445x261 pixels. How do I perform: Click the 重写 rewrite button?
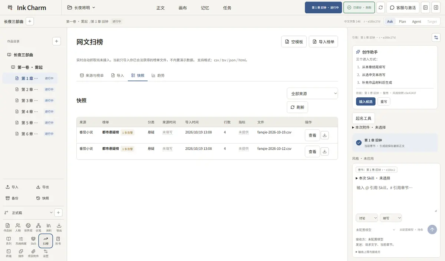384,101
